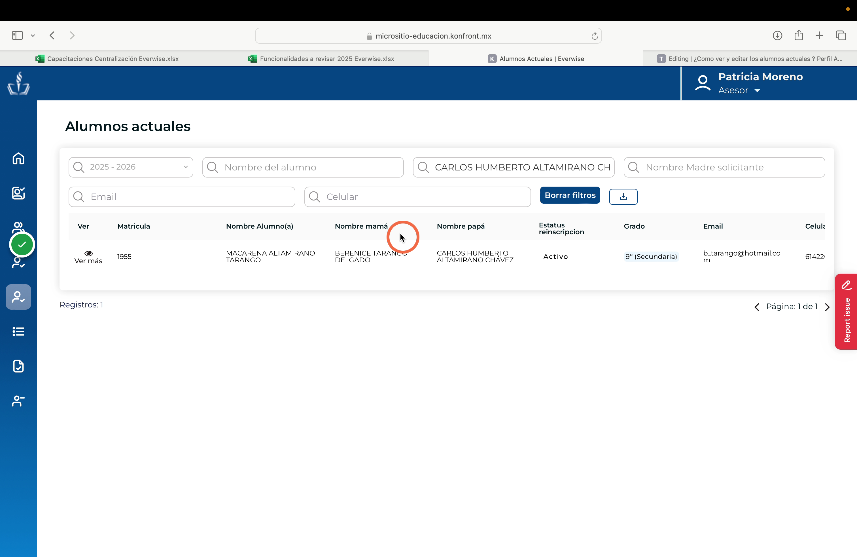
Task: Open Safari sidebar options chevron
Action: click(x=33, y=36)
